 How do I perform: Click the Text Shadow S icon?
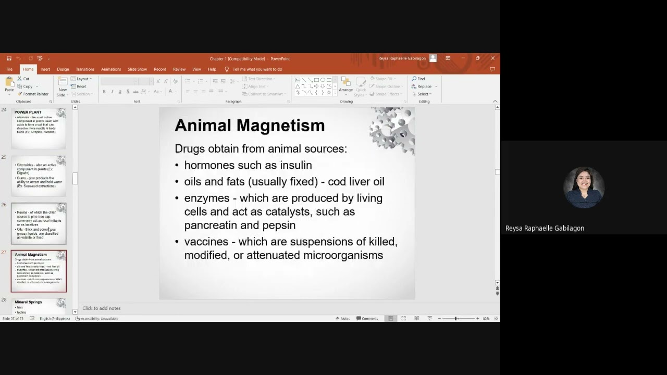(128, 92)
